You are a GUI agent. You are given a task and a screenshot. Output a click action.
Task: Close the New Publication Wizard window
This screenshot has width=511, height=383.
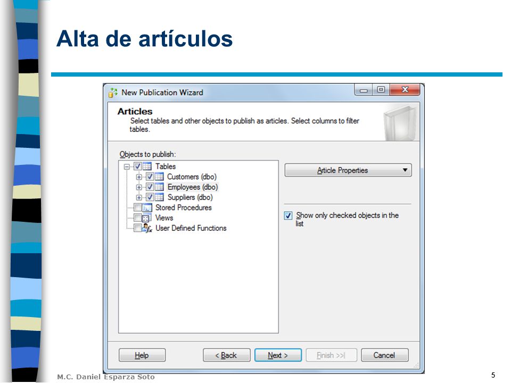pos(405,89)
